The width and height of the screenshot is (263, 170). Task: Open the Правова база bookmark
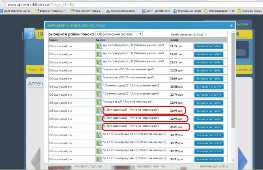pos(123,11)
